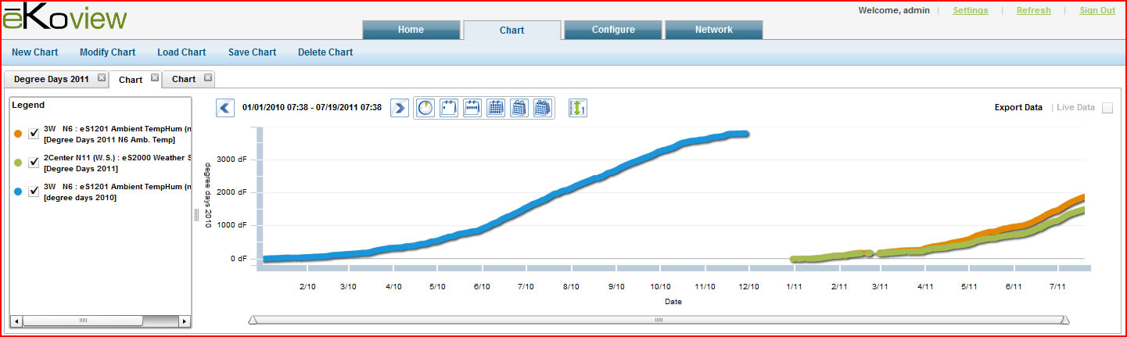The height and width of the screenshot is (337, 1127).
Task: Click the legend panel collapse handle
Action: tap(196, 216)
